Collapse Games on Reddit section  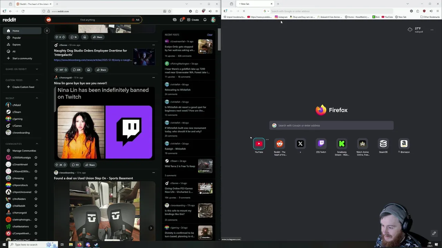[x=37, y=69]
